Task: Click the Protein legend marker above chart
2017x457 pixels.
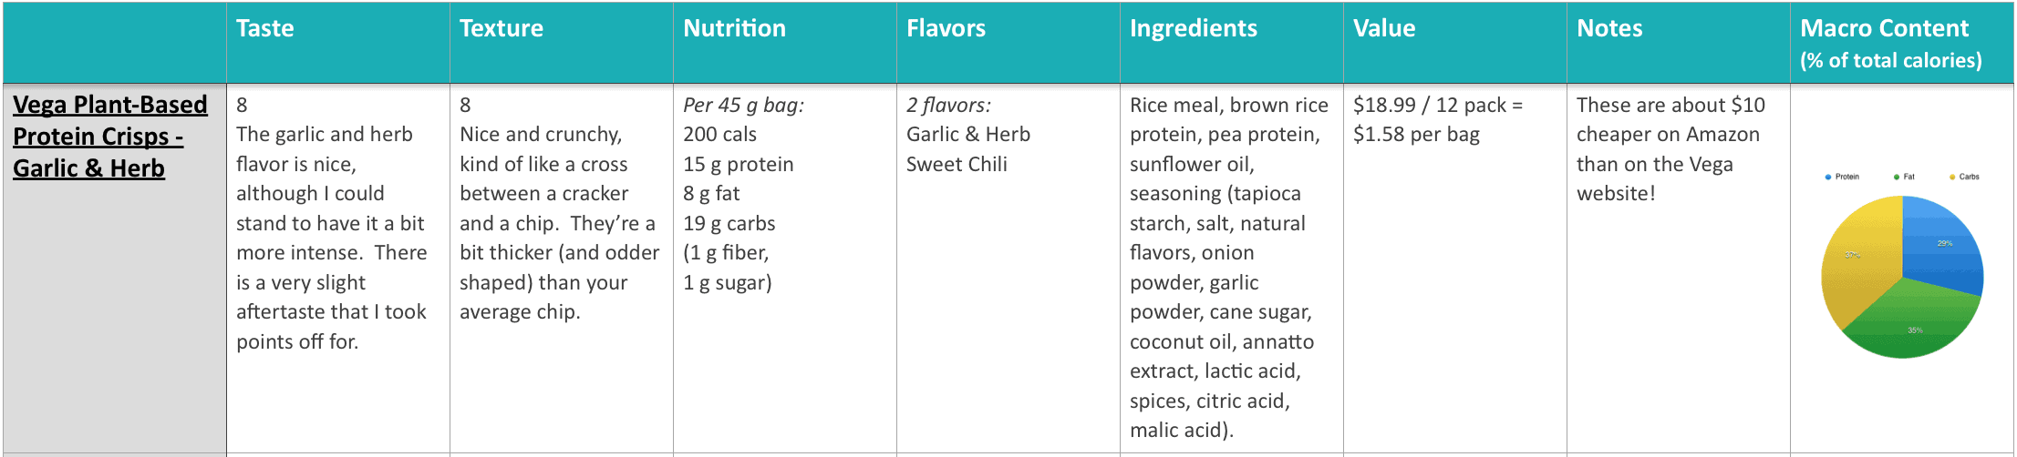Action: (1828, 177)
